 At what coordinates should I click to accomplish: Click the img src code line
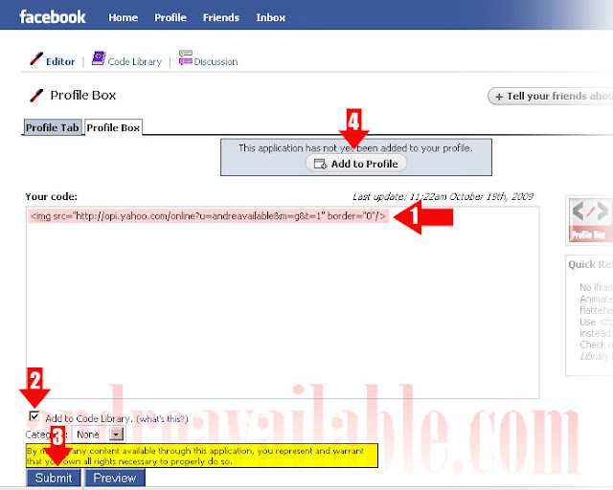click(208, 216)
